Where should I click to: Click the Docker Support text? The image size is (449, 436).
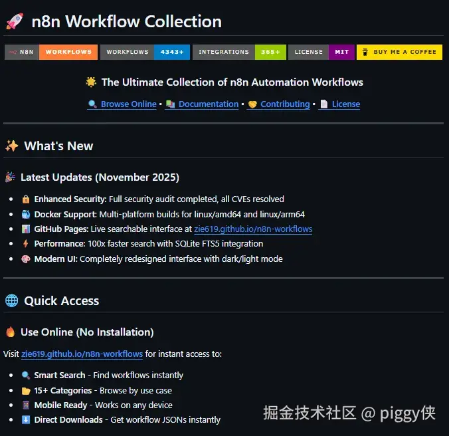pyautogui.click(x=66, y=214)
